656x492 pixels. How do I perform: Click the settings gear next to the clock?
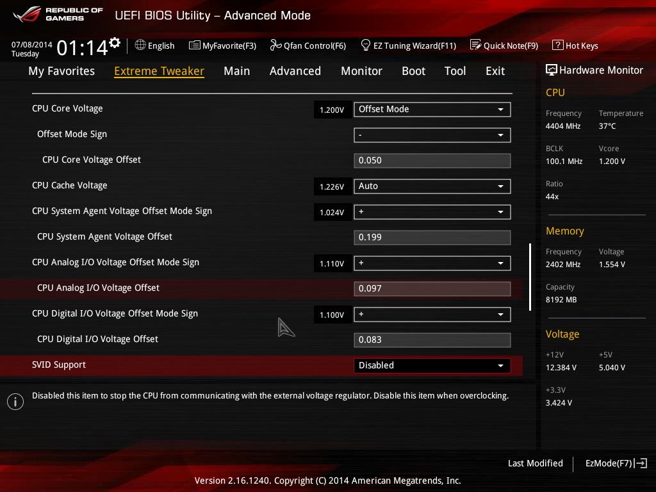tap(115, 43)
